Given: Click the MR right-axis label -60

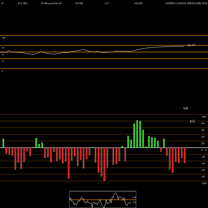Looking at the screenshot, I should coord(203,170).
